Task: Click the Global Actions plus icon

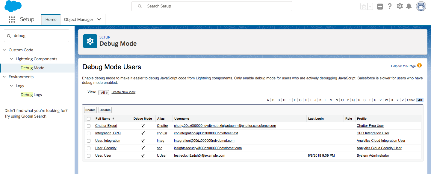Action: [380, 6]
